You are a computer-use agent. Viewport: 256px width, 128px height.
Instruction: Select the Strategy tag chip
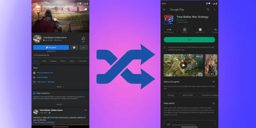click(170, 95)
